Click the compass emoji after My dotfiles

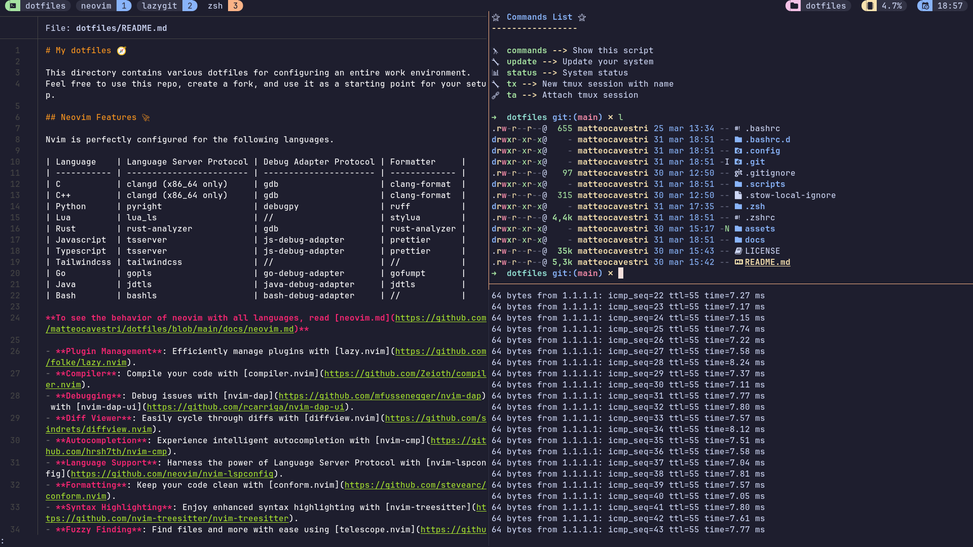coord(122,51)
